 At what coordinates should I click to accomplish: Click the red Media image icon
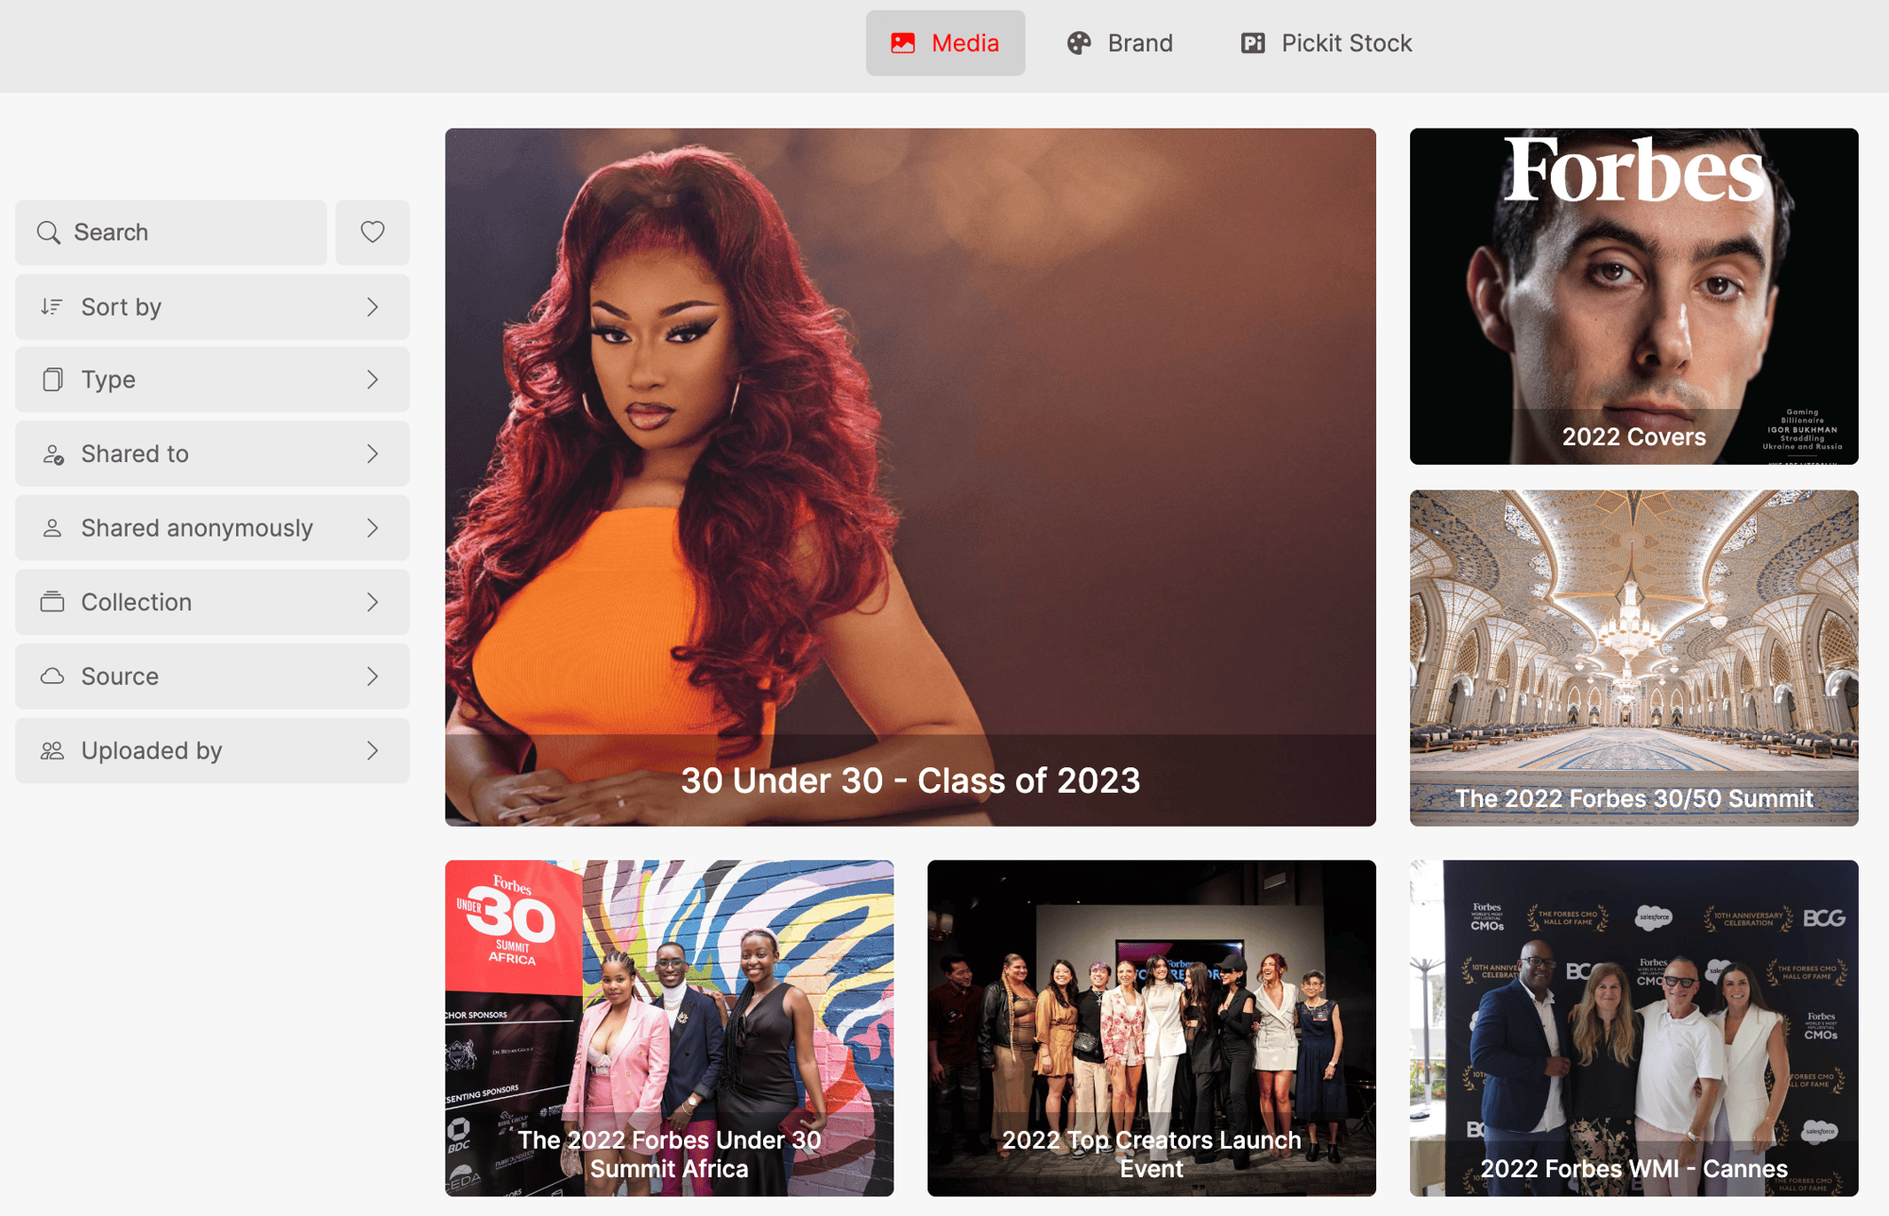(903, 43)
